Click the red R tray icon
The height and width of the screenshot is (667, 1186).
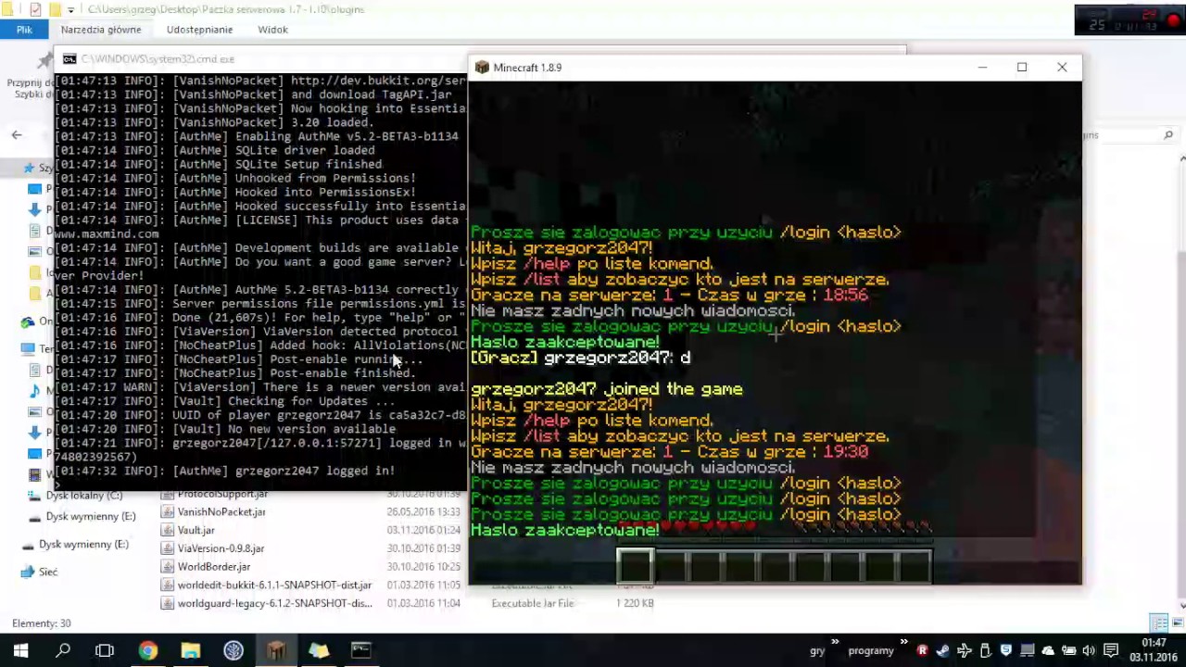922,650
